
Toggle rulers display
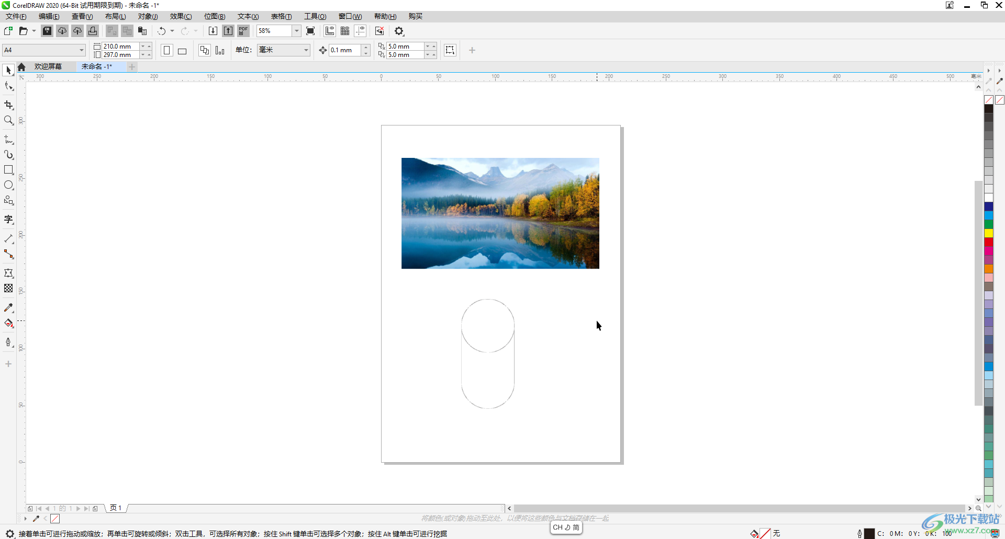330,31
